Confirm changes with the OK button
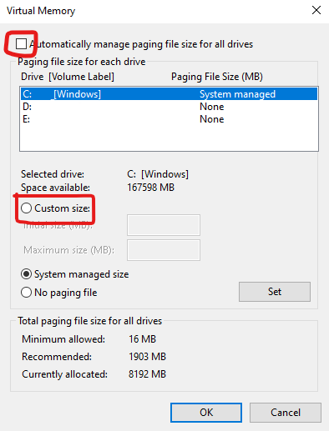Viewport: 329px width, 431px height. (206, 413)
